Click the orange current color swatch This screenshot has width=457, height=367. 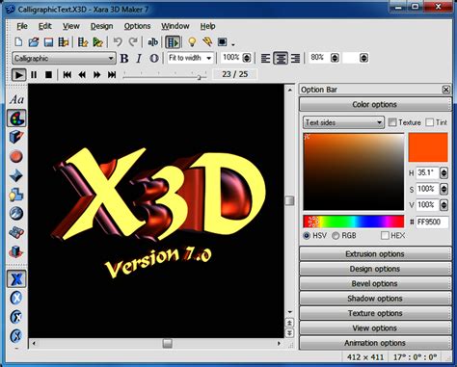[x=428, y=147]
